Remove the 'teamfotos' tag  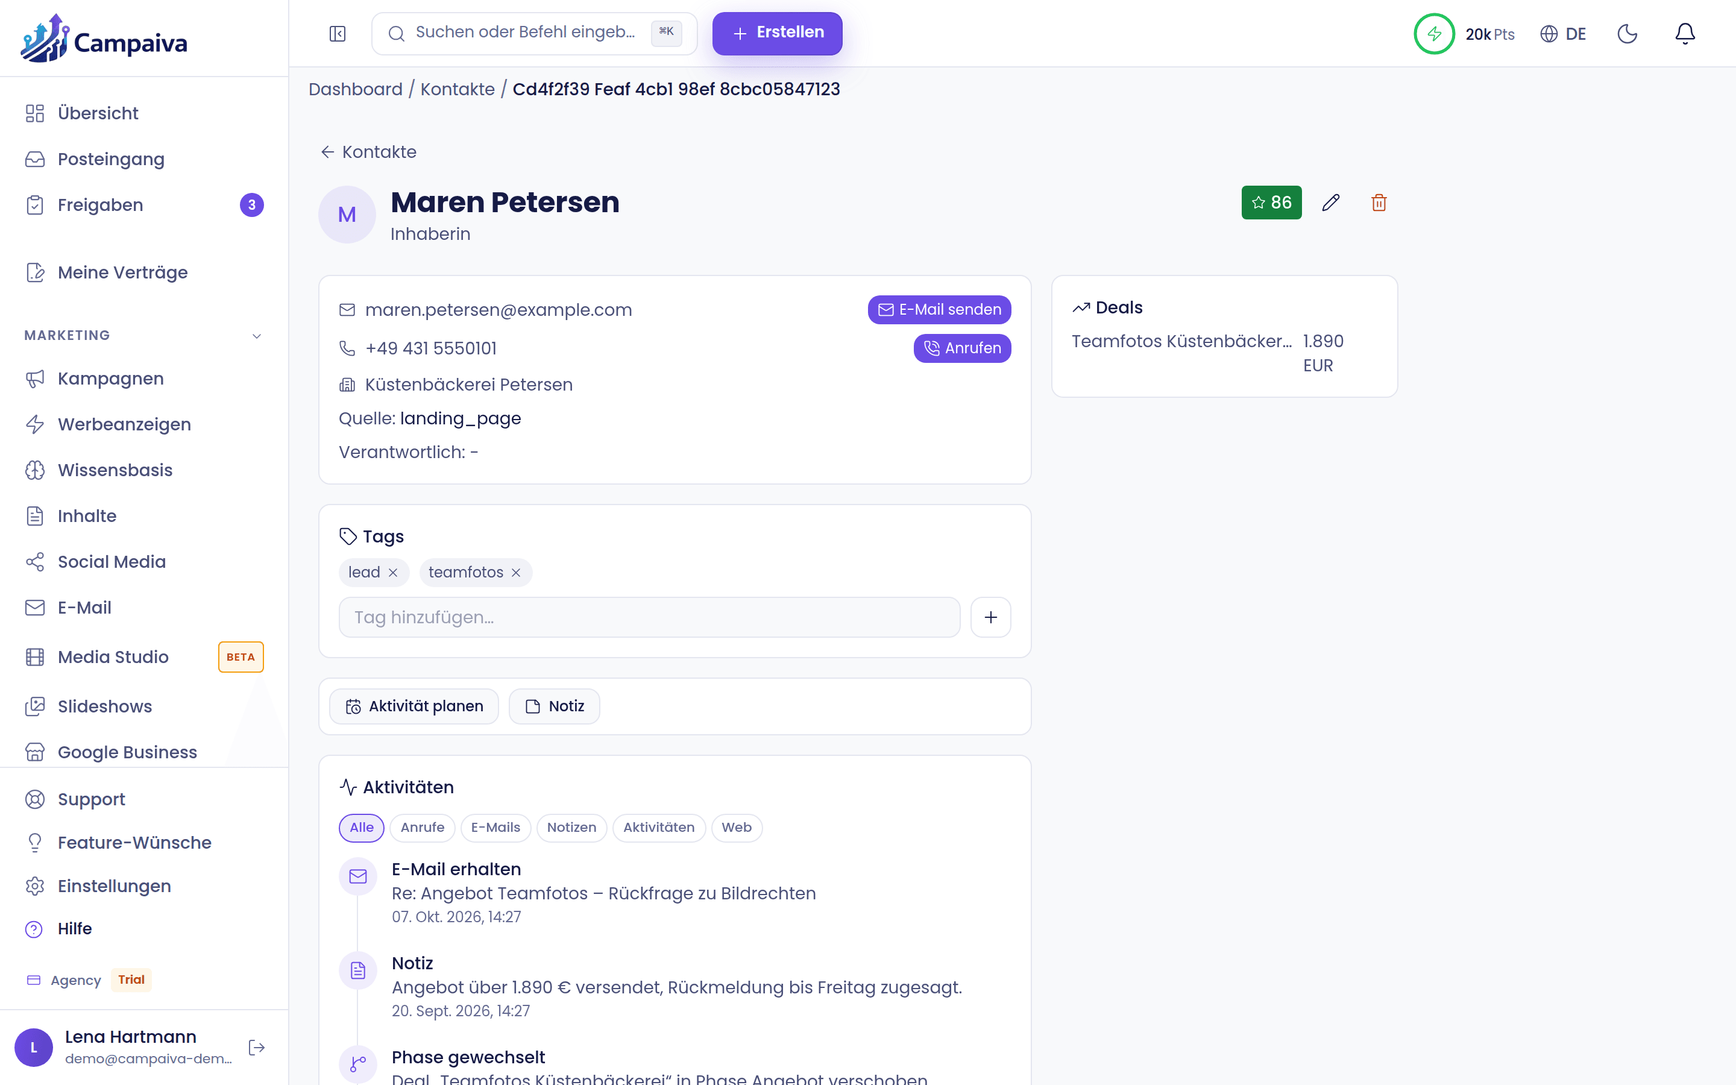coord(516,573)
